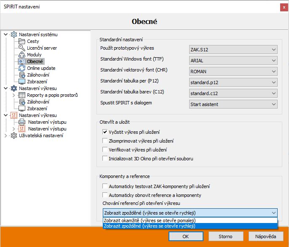
Task: Select Zobrazit zpožděné option in dropdown list
Action: tap(190, 226)
